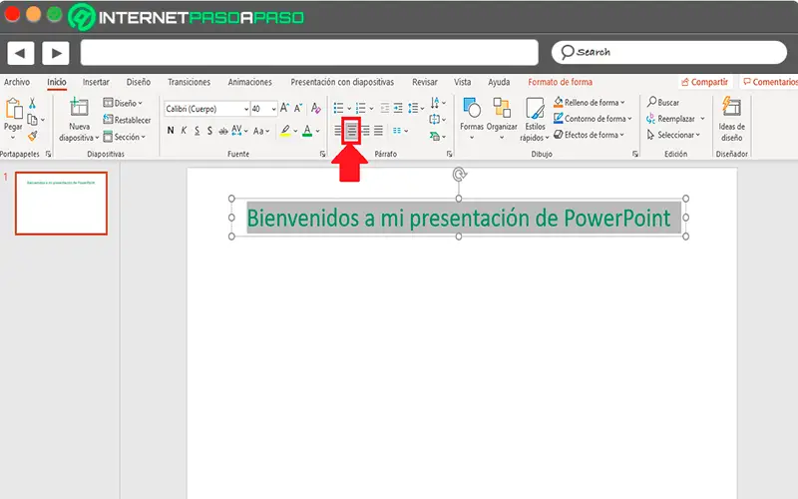Viewport: 798px width, 499px height.
Task: Toggle text shadow S formatting
Action: [209, 131]
